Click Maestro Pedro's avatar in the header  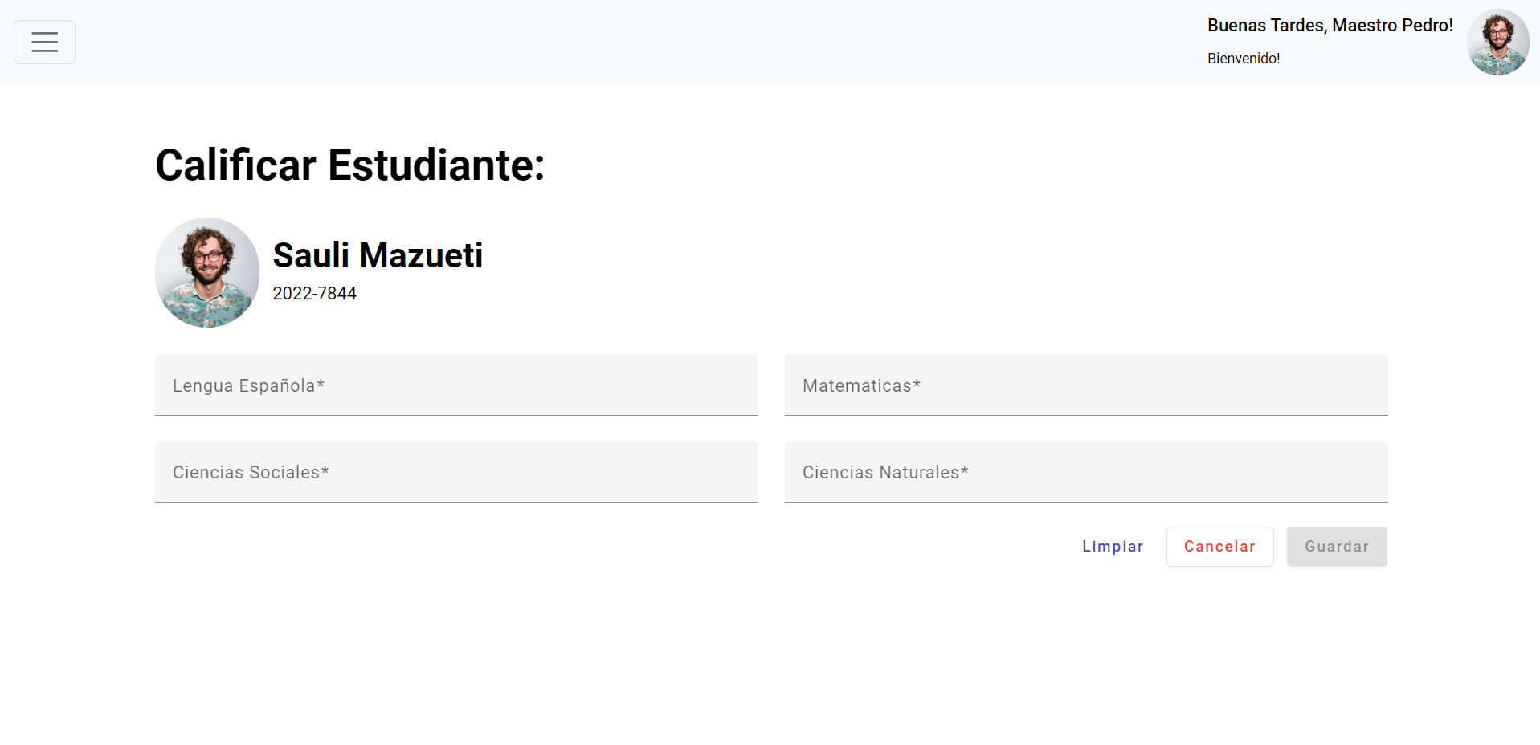pos(1497,42)
